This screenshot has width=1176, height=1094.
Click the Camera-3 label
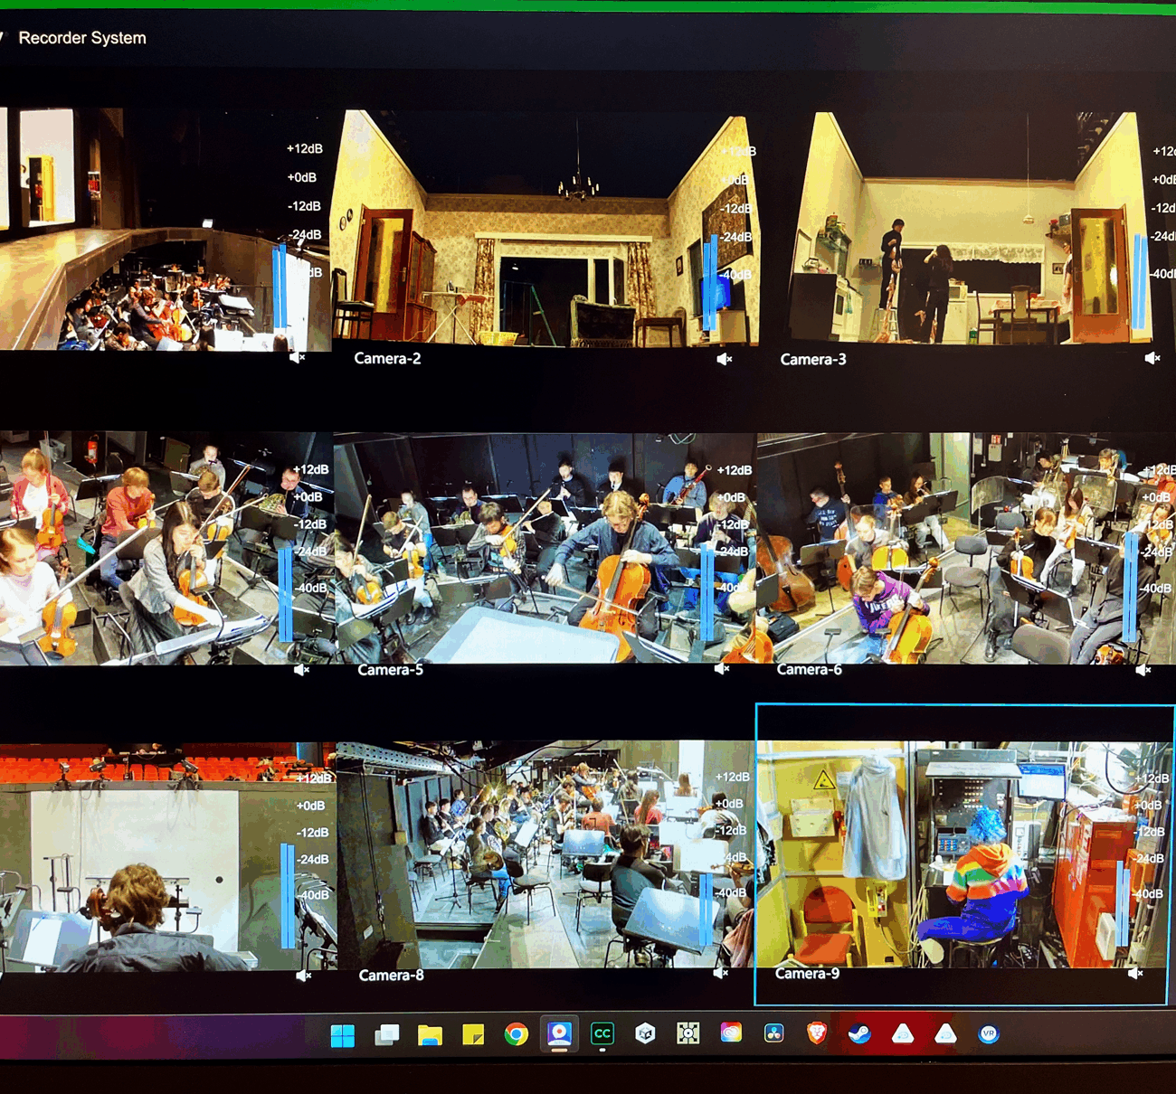813,360
